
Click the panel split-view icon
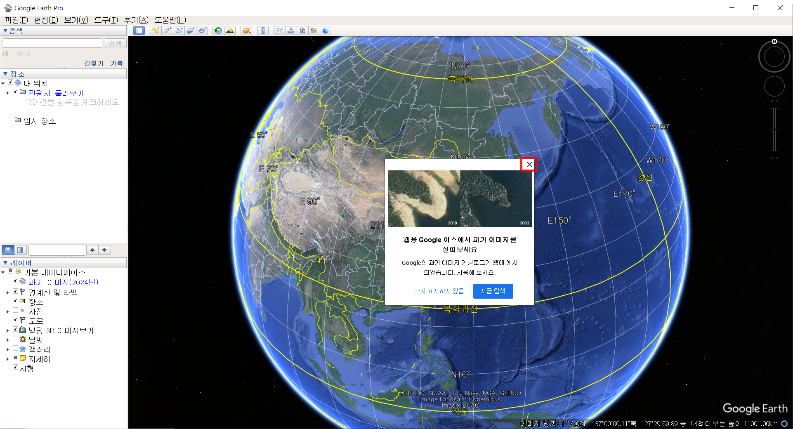coord(20,250)
